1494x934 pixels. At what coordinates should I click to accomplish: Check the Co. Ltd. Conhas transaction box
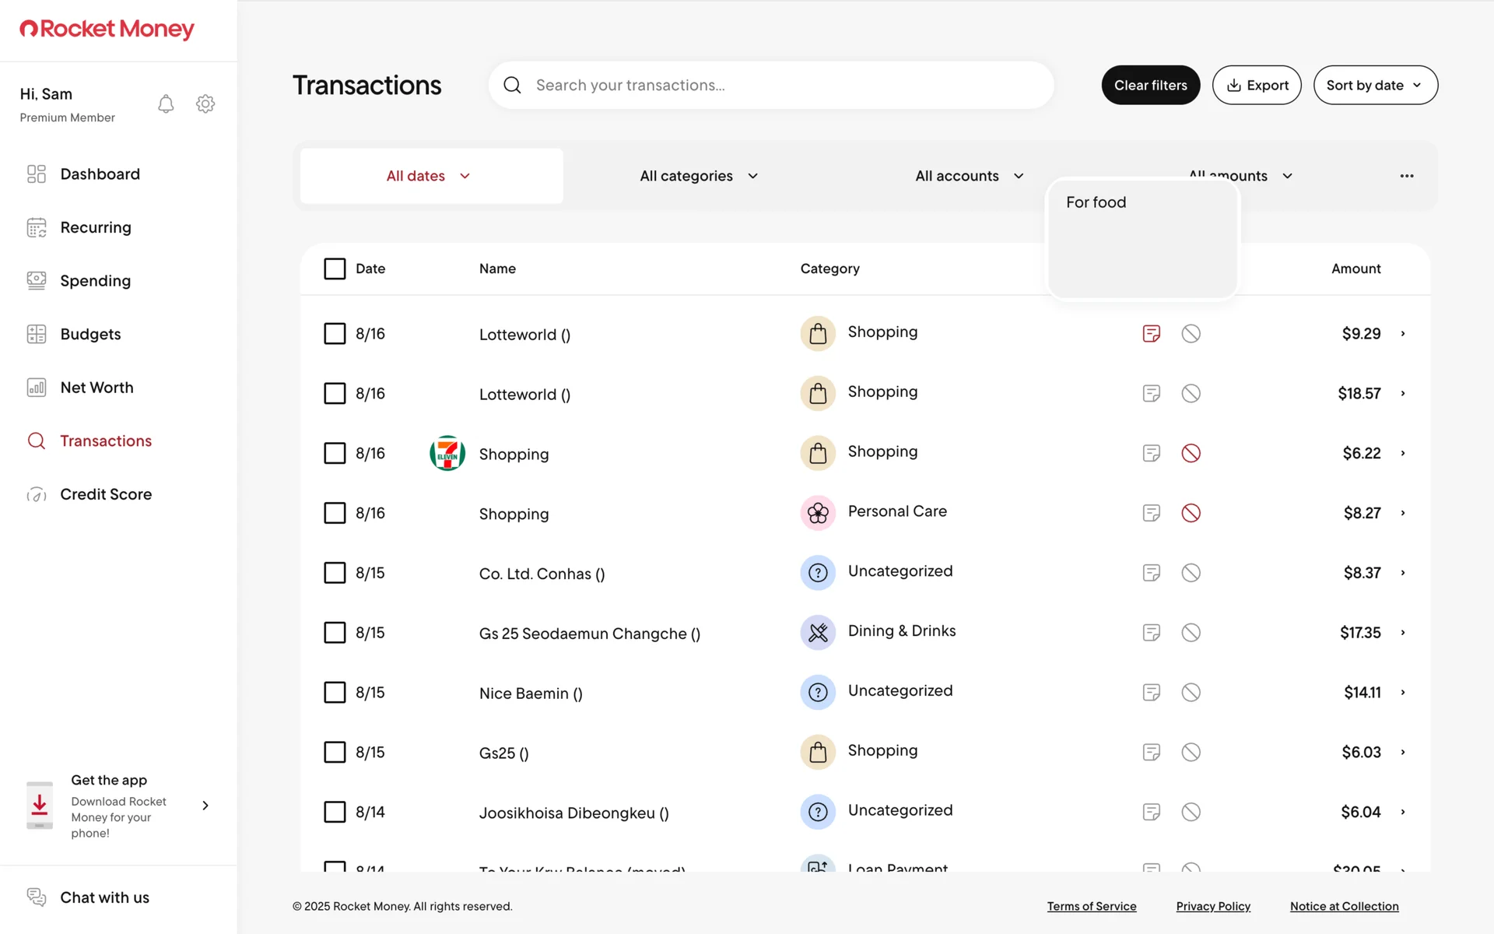[x=335, y=573]
